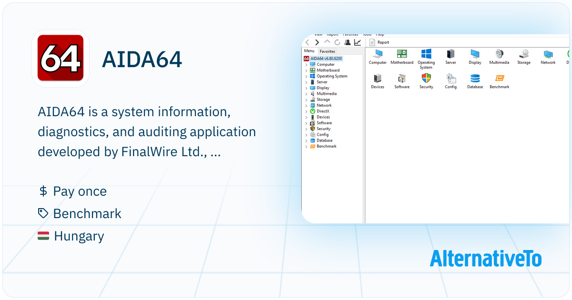Select the AIDA64 v6.80.6200 root node
The image size is (572, 300).
pyautogui.click(x=323, y=59)
